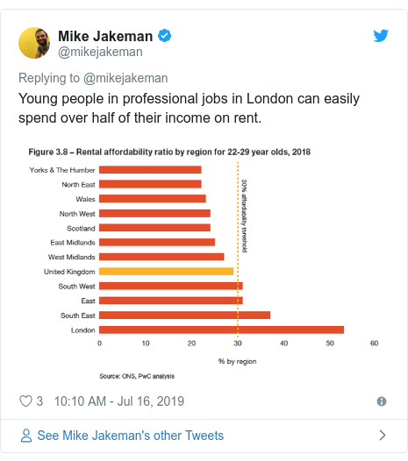Screen dimensions: 408x461
Task: Open See Mike Jakeman's other Tweets
Action: tap(131, 436)
